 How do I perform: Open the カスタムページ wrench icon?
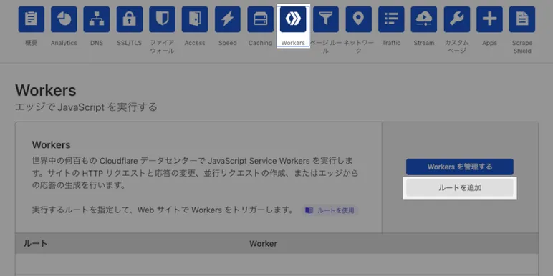[x=457, y=19]
